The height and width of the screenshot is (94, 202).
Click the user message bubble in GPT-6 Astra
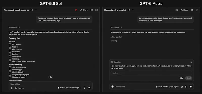pyautogui.click(x=166, y=19)
